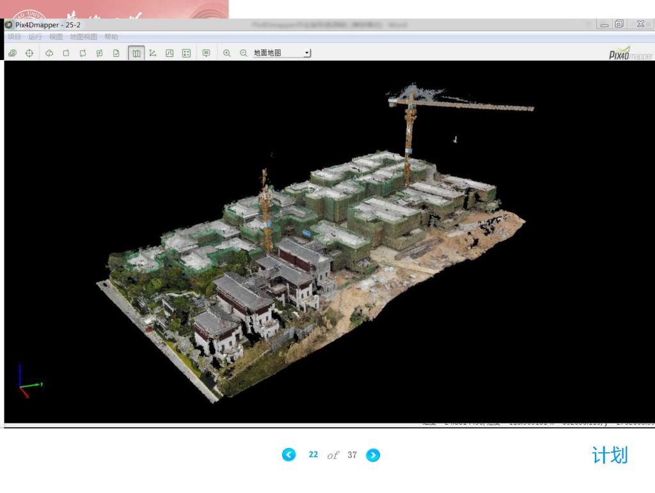Image resolution: width=655 pixels, height=493 pixels.
Task: Open the 地图视图 menu
Action: point(83,37)
